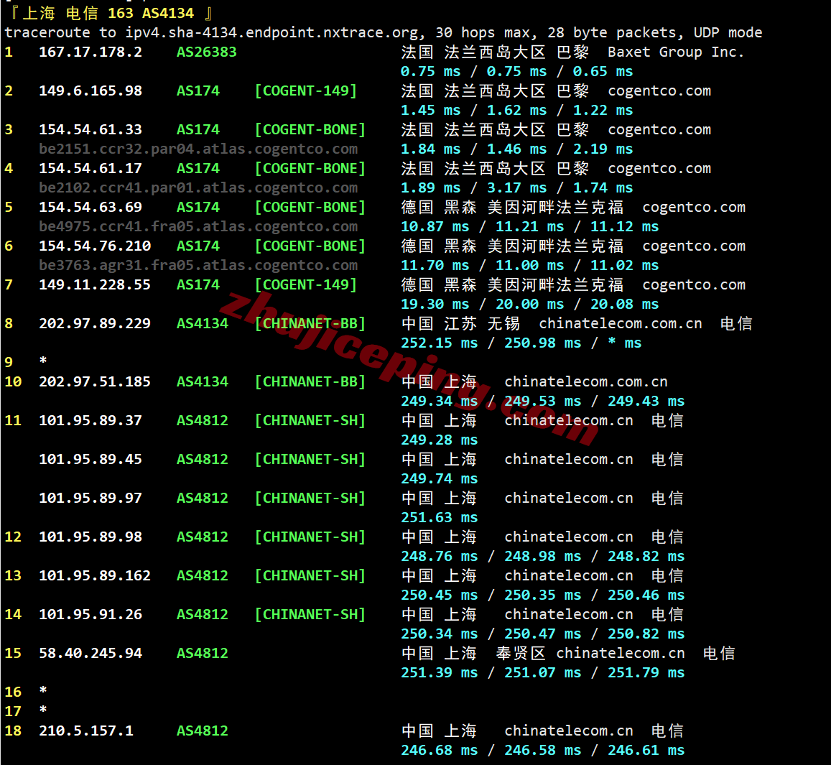Click AS4812 on hop 18 row
The width and height of the screenshot is (831, 765).
click(203, 731)
